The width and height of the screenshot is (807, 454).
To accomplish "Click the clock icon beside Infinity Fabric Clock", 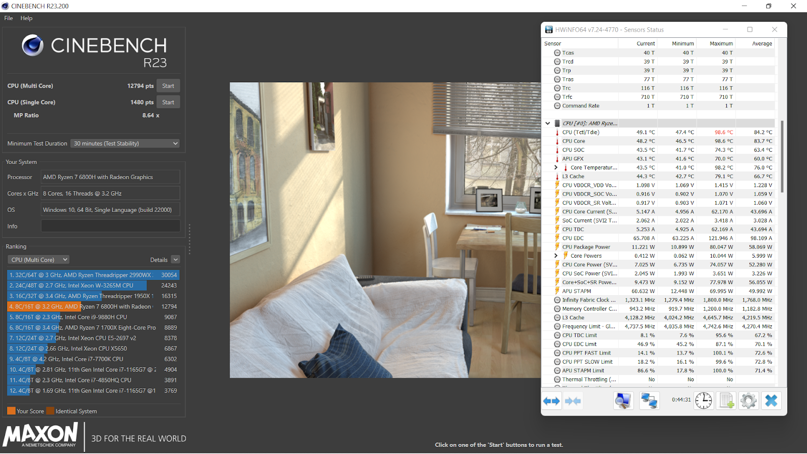I will pyautogui.click(x=557, y=300).
